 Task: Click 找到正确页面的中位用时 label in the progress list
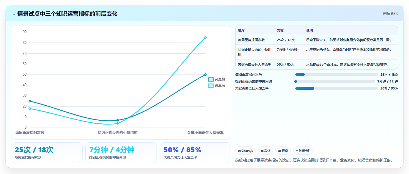[x=254, y=81]
